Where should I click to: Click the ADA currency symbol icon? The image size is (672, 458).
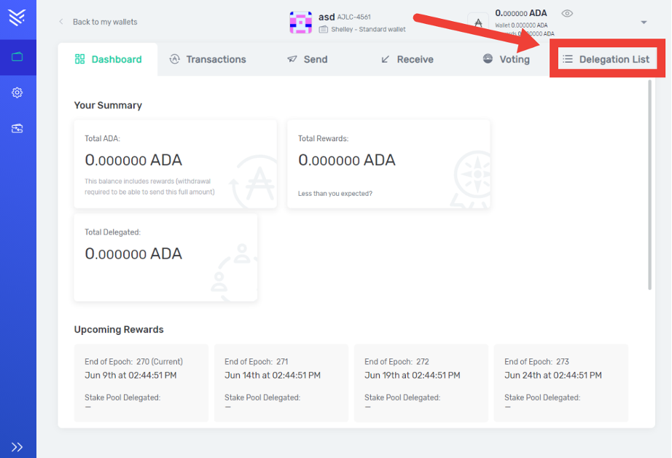478,23
